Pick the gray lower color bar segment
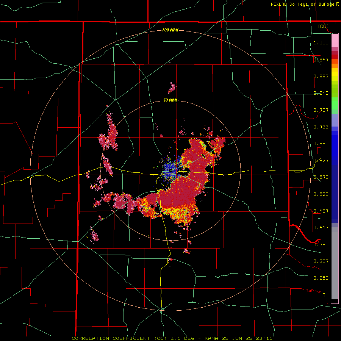 335,263
